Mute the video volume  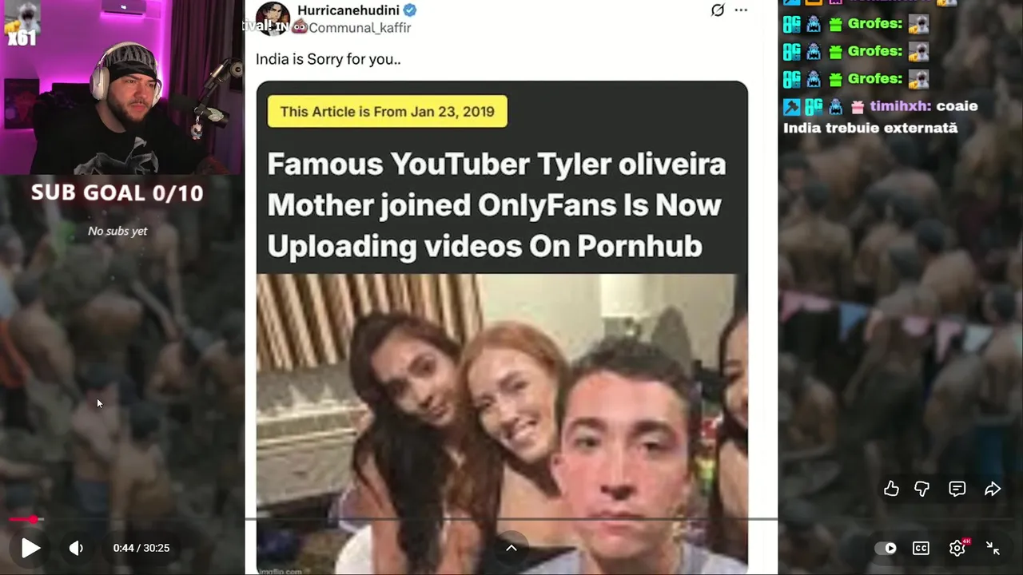coord(76,548)
